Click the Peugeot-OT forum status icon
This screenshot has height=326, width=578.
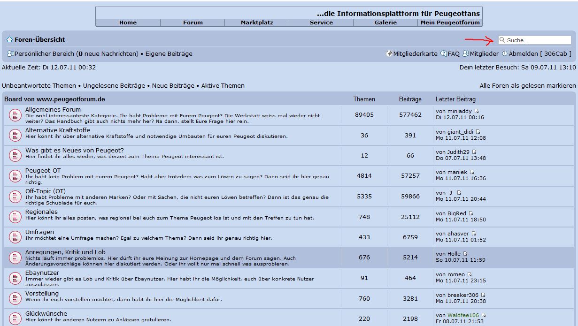15,176
